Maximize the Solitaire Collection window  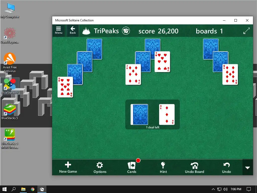tap(235, 20)
